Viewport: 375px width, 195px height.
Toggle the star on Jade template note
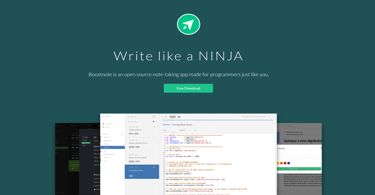click(154, 127)
